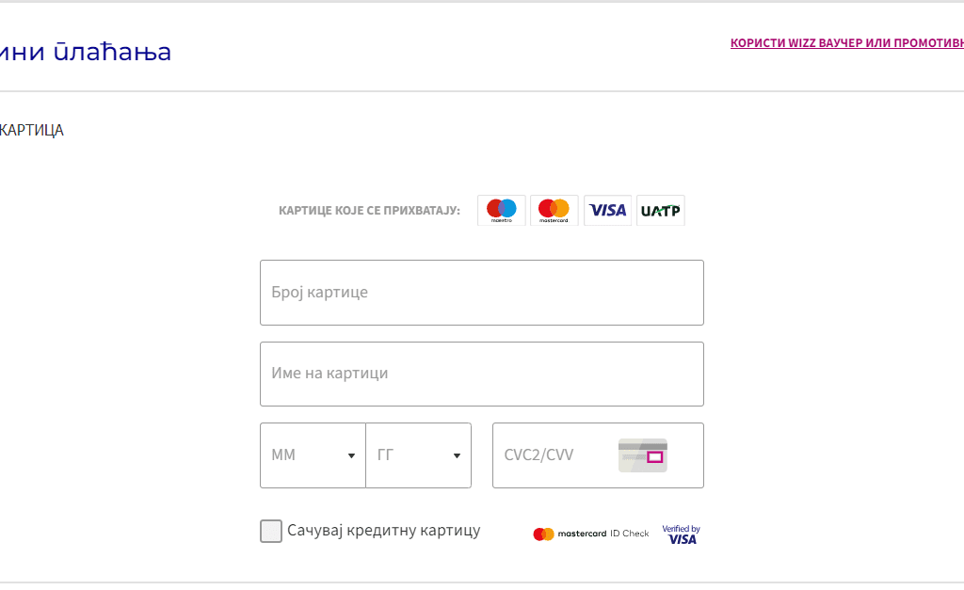Viewport: 964px width, 590px height.
Task: Click the ММ dropdown arrow
Action: 352,456
